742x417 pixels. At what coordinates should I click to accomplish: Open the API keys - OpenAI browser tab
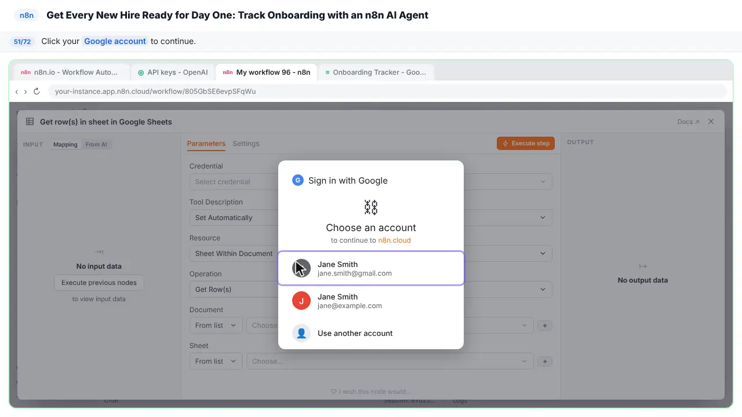173,72
